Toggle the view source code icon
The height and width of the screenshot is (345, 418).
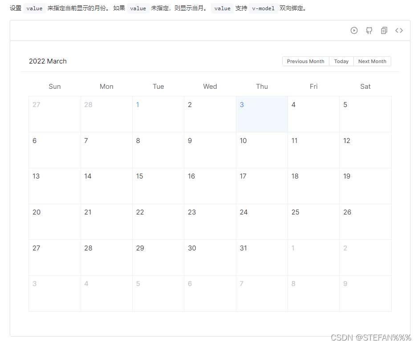click(399, 31)
